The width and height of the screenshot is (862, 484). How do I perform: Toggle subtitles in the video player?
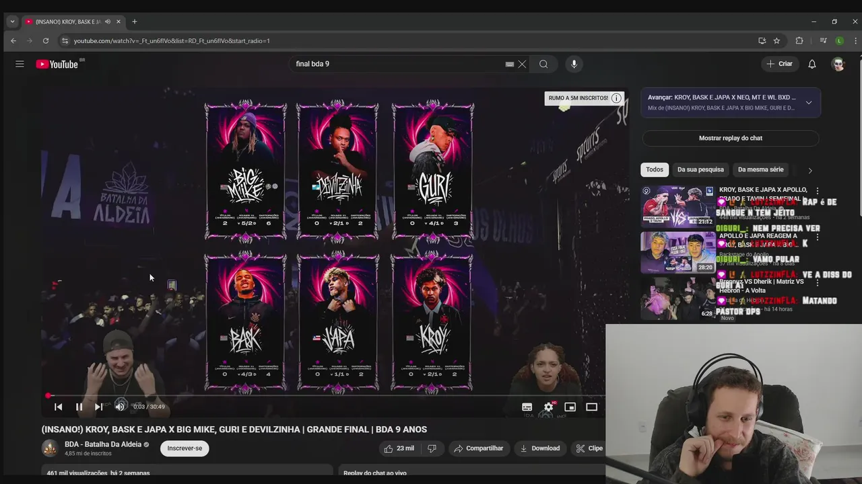527,407
